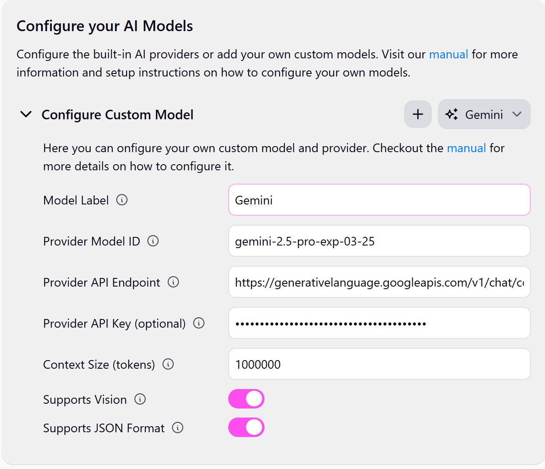Image resolution: width=545 pixels, height=469 pixels.
Task: Click info icon next to Provider API Key
Action: (199, 323)
